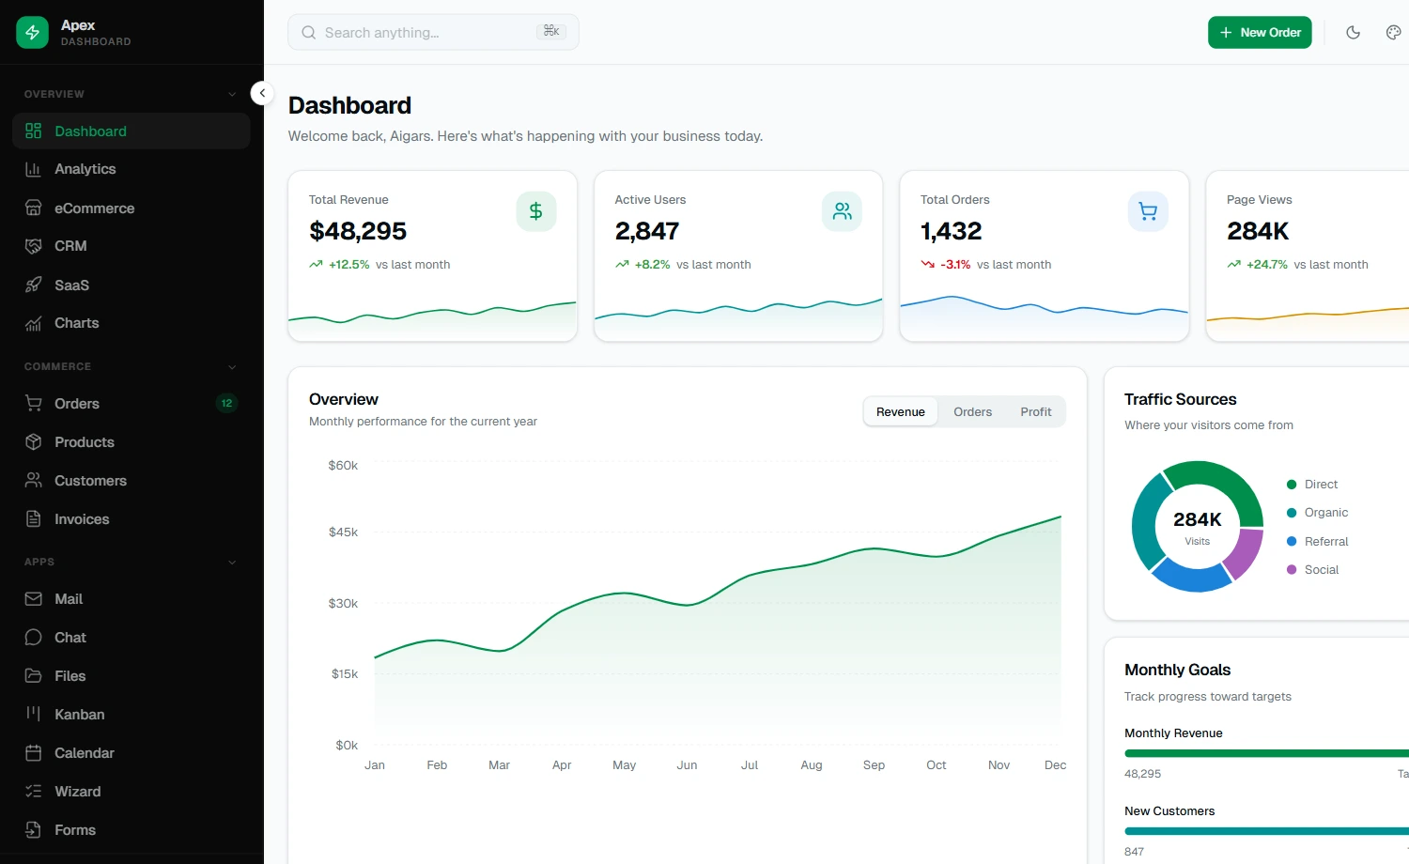Viewport: 1409px width, 864px height.
Task: Click the Overview chart heading
Action: coord(344,399)
